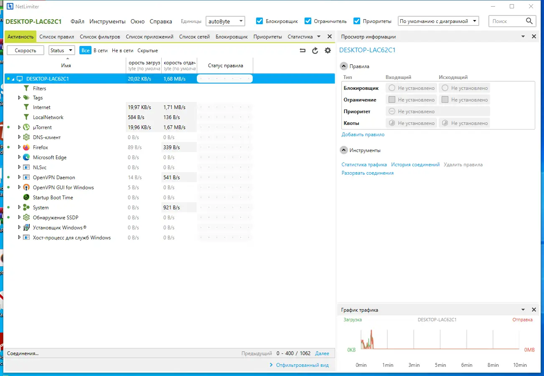
Task: Click the 'Добавить правило' link
Action: pyautogui.click(x=363, y=135)
